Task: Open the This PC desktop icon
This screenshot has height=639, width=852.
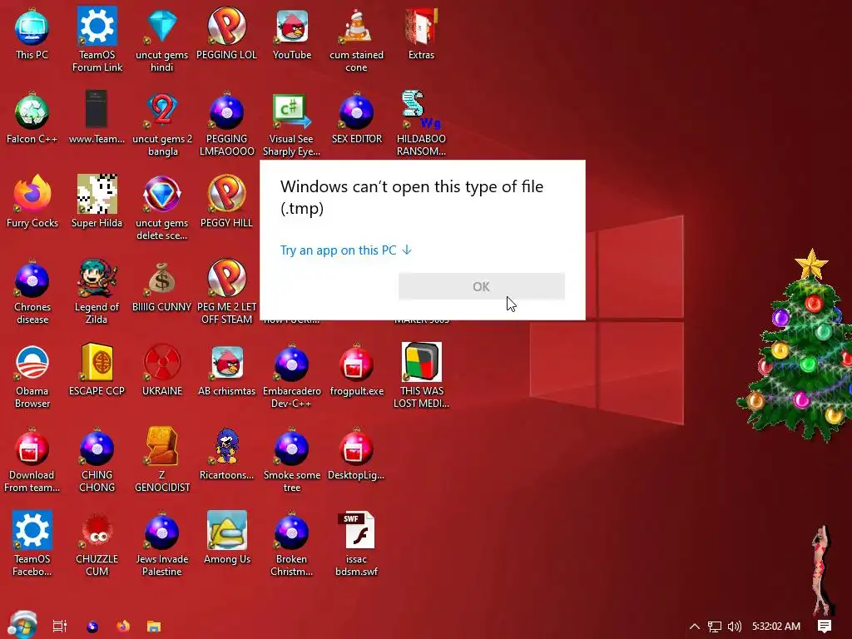Action: click(32, 33)
